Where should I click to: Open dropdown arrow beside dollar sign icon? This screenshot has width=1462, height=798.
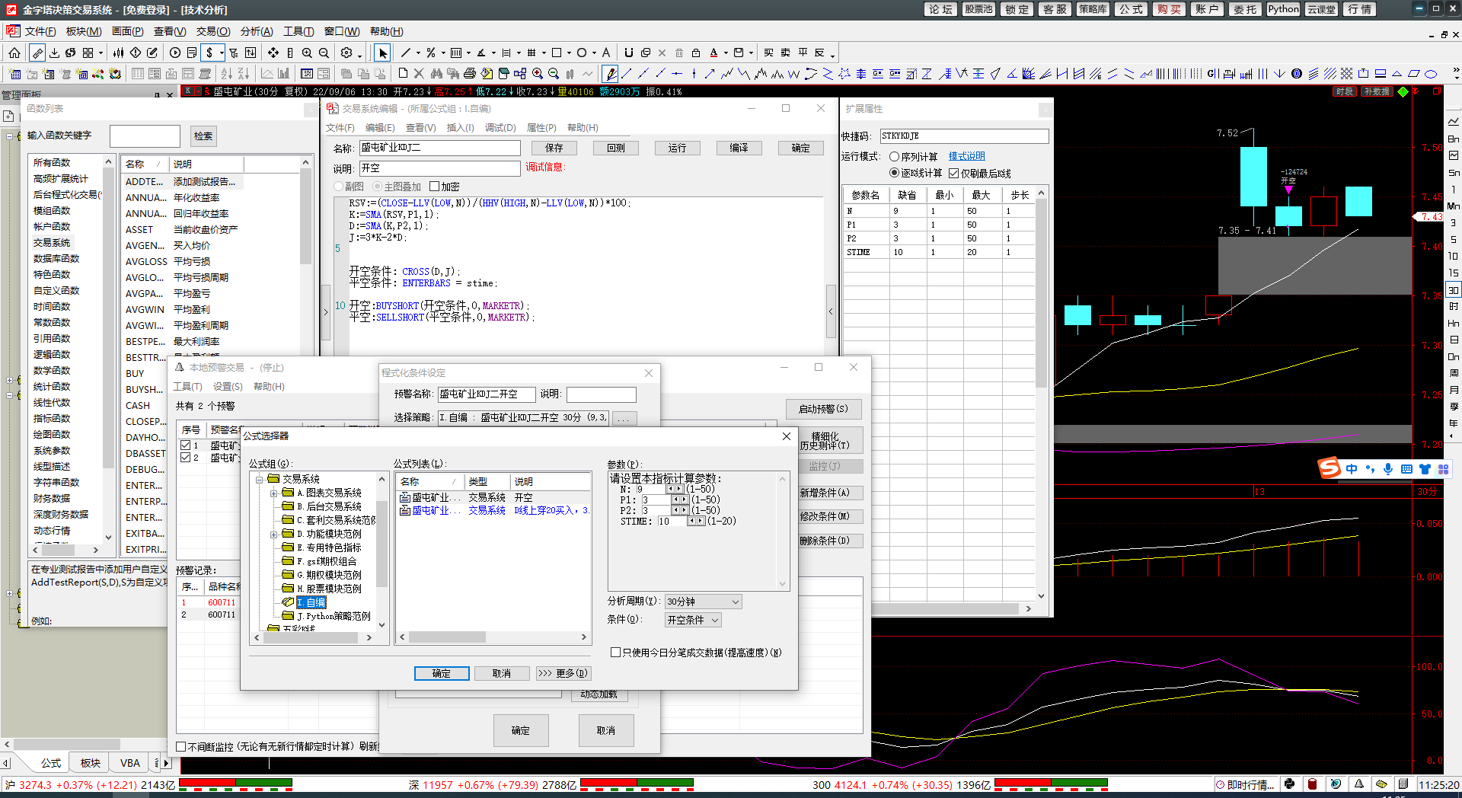222,53
